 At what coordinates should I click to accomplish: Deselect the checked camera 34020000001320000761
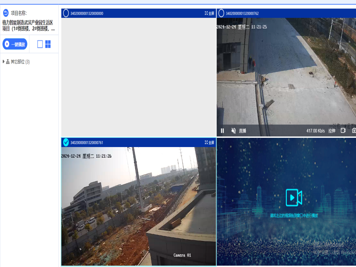66,142
